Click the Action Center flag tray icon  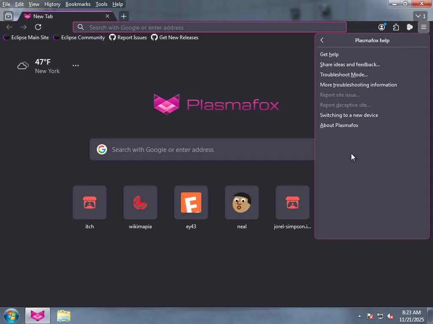pyautogui.click(x=370, y=316)
